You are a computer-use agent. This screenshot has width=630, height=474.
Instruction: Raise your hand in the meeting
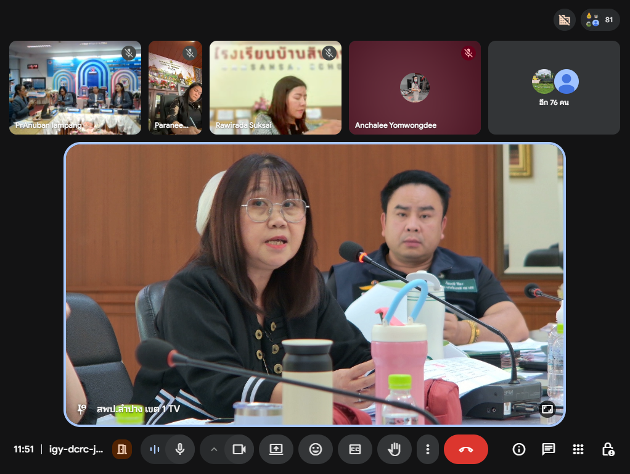(395, 449)
